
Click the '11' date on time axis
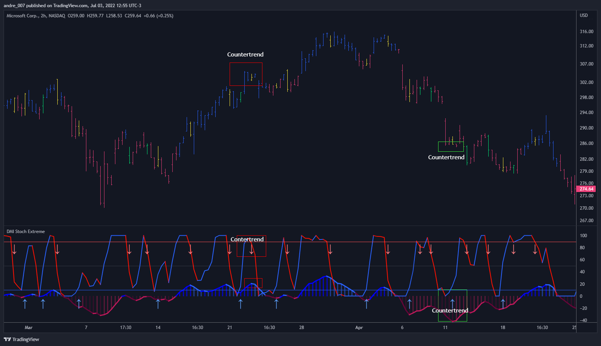click(445, 328)
